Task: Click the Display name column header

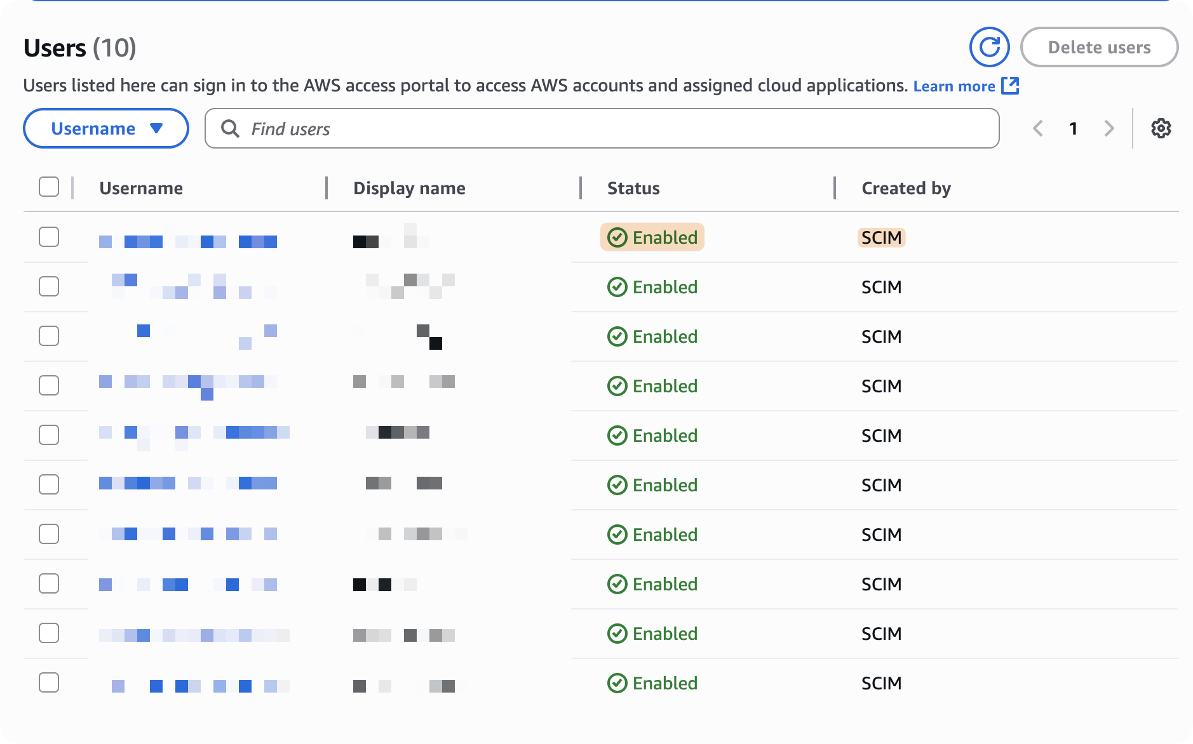Action: pos(409,188)
